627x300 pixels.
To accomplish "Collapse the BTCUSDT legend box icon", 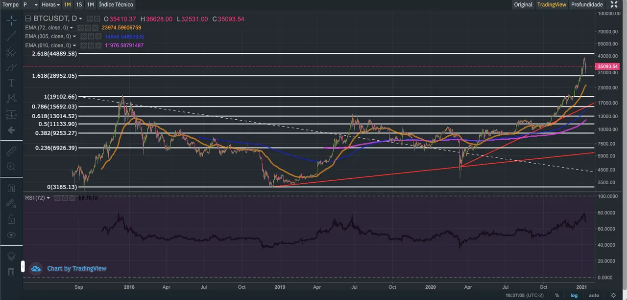I will (x=28, y=19).
